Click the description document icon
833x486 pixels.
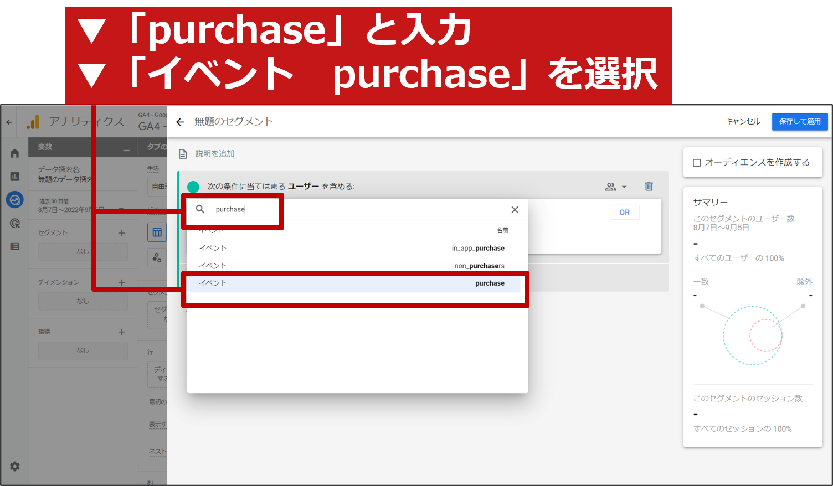183,154
